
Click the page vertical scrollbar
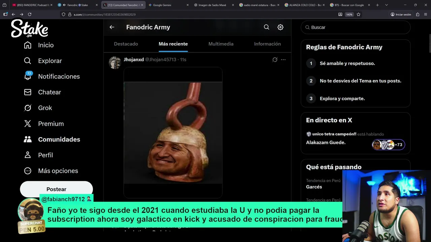pos(429,43)
